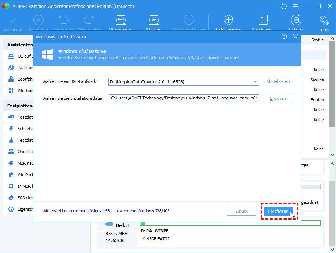Select the SSD sicher löschen sidebar icon
Viewport: 336px width, 253px height.
tap(10, 197)
